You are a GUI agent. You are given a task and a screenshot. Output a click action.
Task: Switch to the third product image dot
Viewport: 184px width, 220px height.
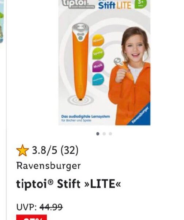pos(110,134)
